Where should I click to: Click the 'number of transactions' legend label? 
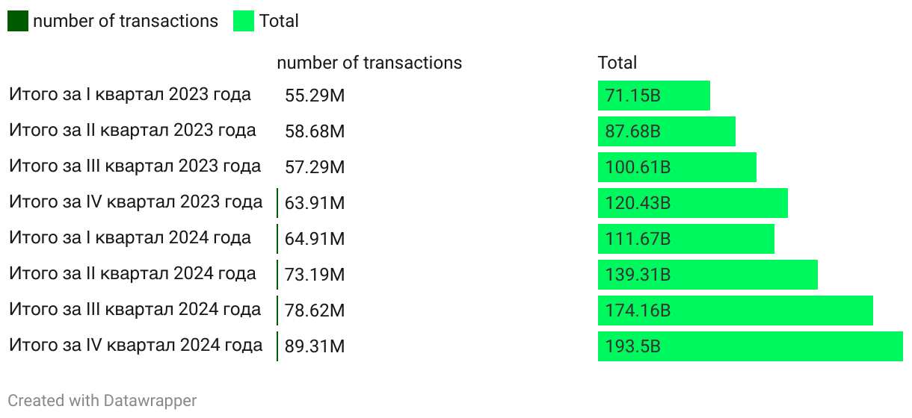coord(126,21)
